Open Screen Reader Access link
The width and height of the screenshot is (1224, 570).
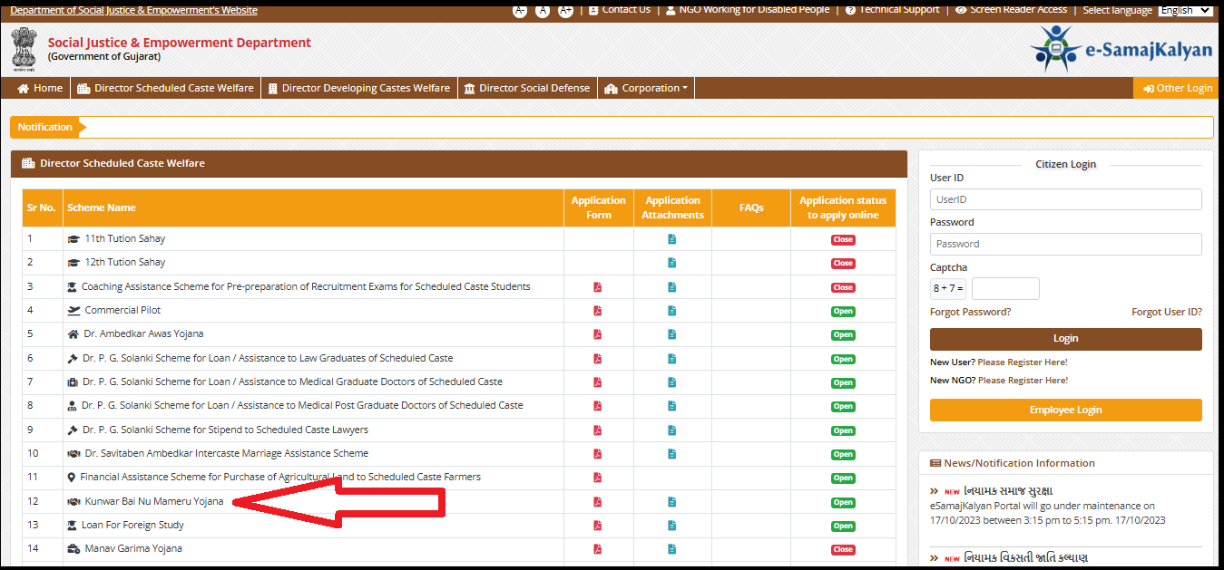tap(1012, 9)
